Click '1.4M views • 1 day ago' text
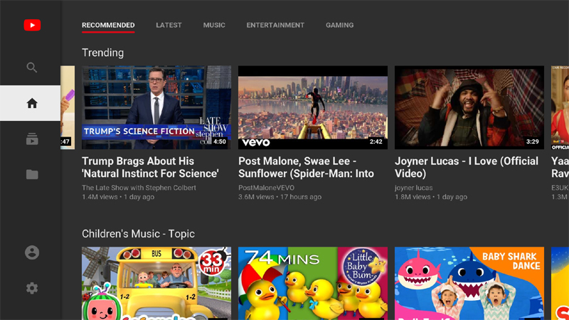This screenshot has height=320, width=569. (x=118, y=197)
